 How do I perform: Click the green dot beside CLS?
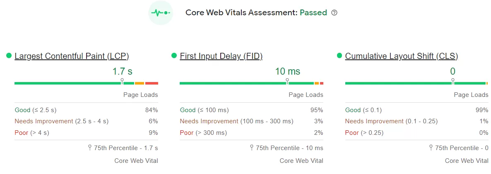point(339,56)
